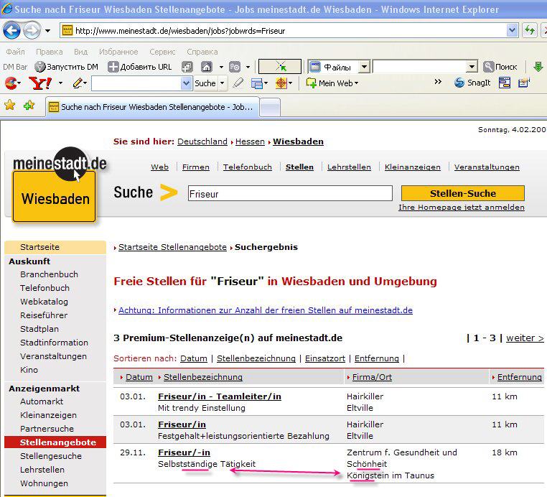Click the Friseur search input field

click(x=290, y=193)
